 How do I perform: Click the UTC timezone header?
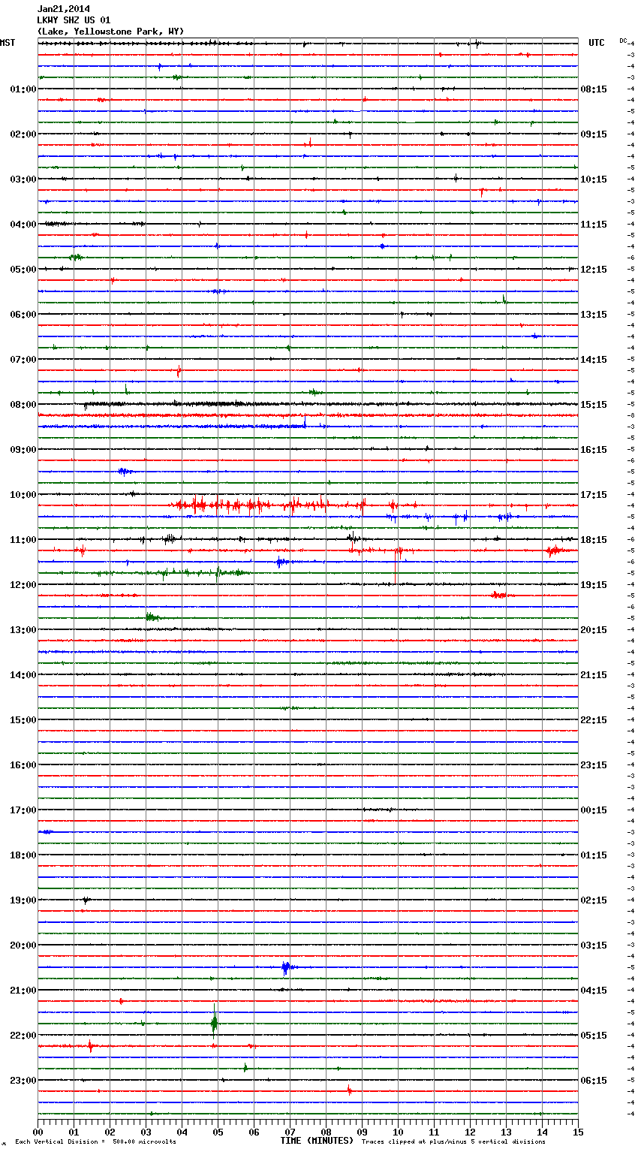click(x=596, y=43)
